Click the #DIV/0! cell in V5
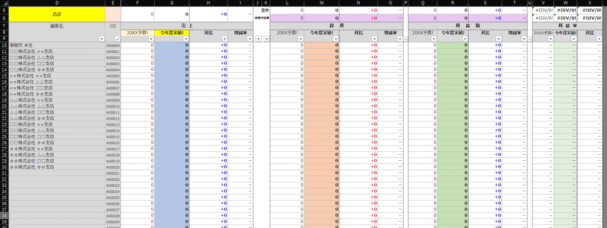The image size is (607, 228). tap(543, 10)
